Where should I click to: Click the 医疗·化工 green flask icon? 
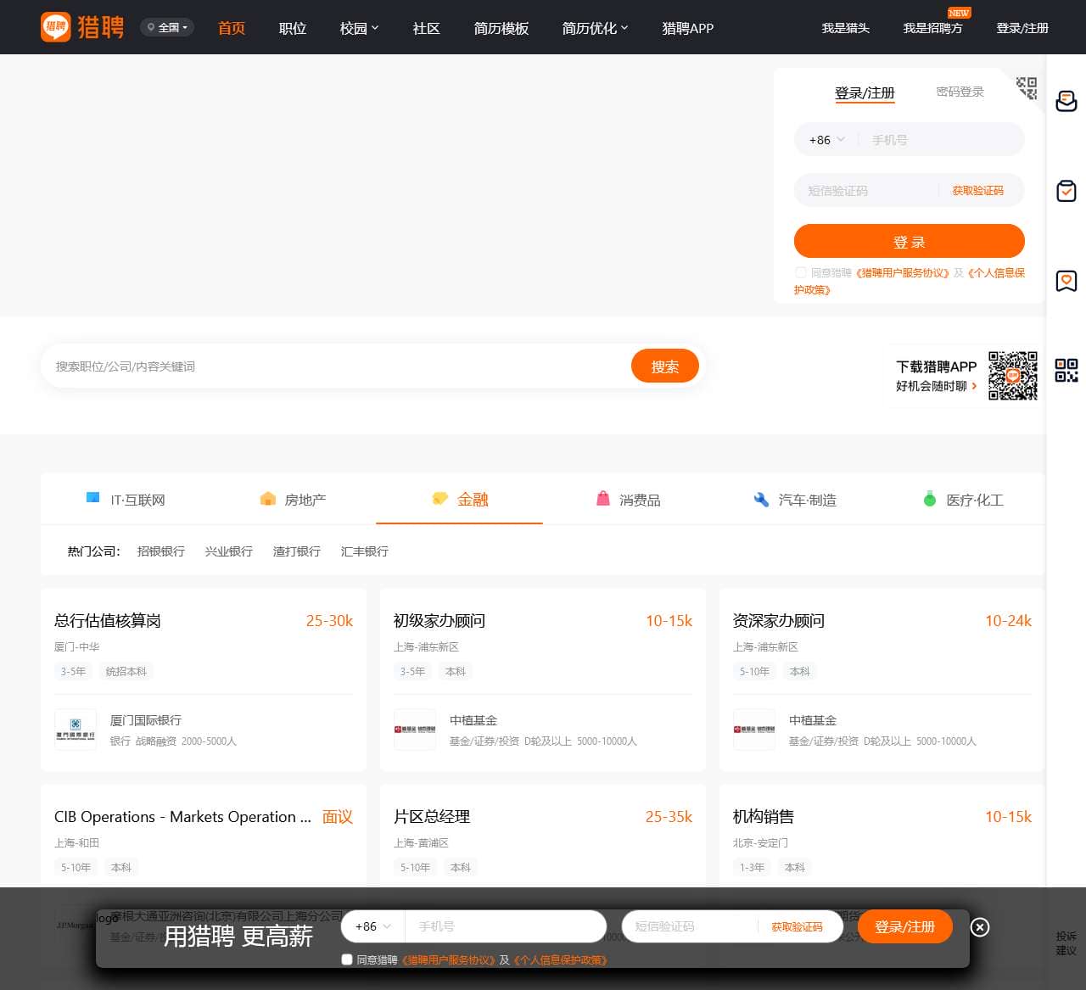point(930,499)
